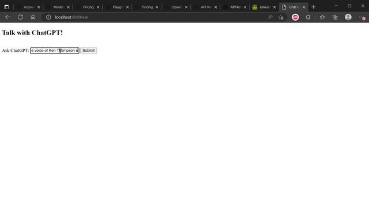369x207 pixels.
Task: Add this page to favorites
Action: click(281, 17)
